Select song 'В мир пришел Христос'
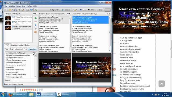This screenshot has width=172, height=97. click(14, 63)
